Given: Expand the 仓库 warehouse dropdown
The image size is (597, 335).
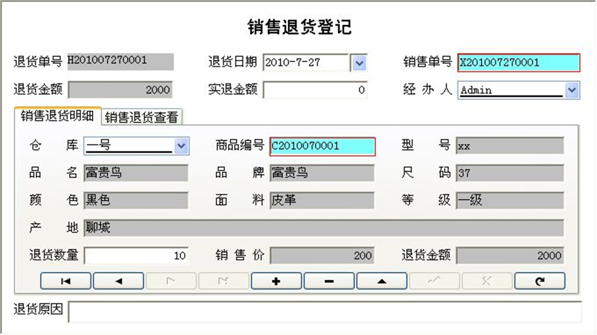Looking at the screenshot, I should tap(182, 146).
